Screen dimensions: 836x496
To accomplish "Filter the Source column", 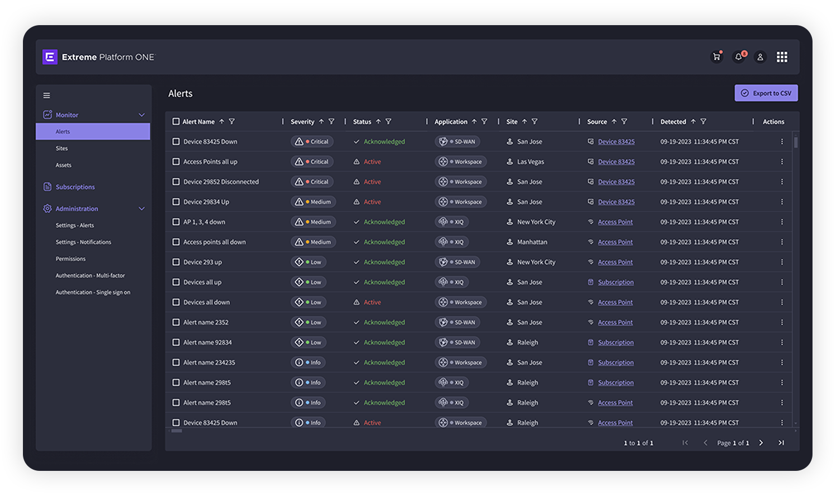I will (x=624, y=122).
